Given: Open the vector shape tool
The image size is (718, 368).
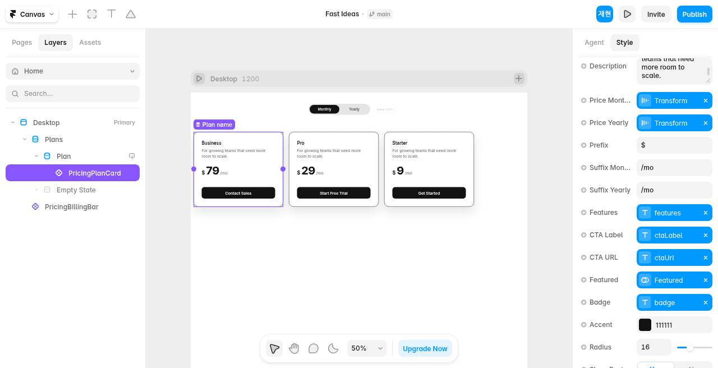Looking at the screenshot, I should pos(131,14).
